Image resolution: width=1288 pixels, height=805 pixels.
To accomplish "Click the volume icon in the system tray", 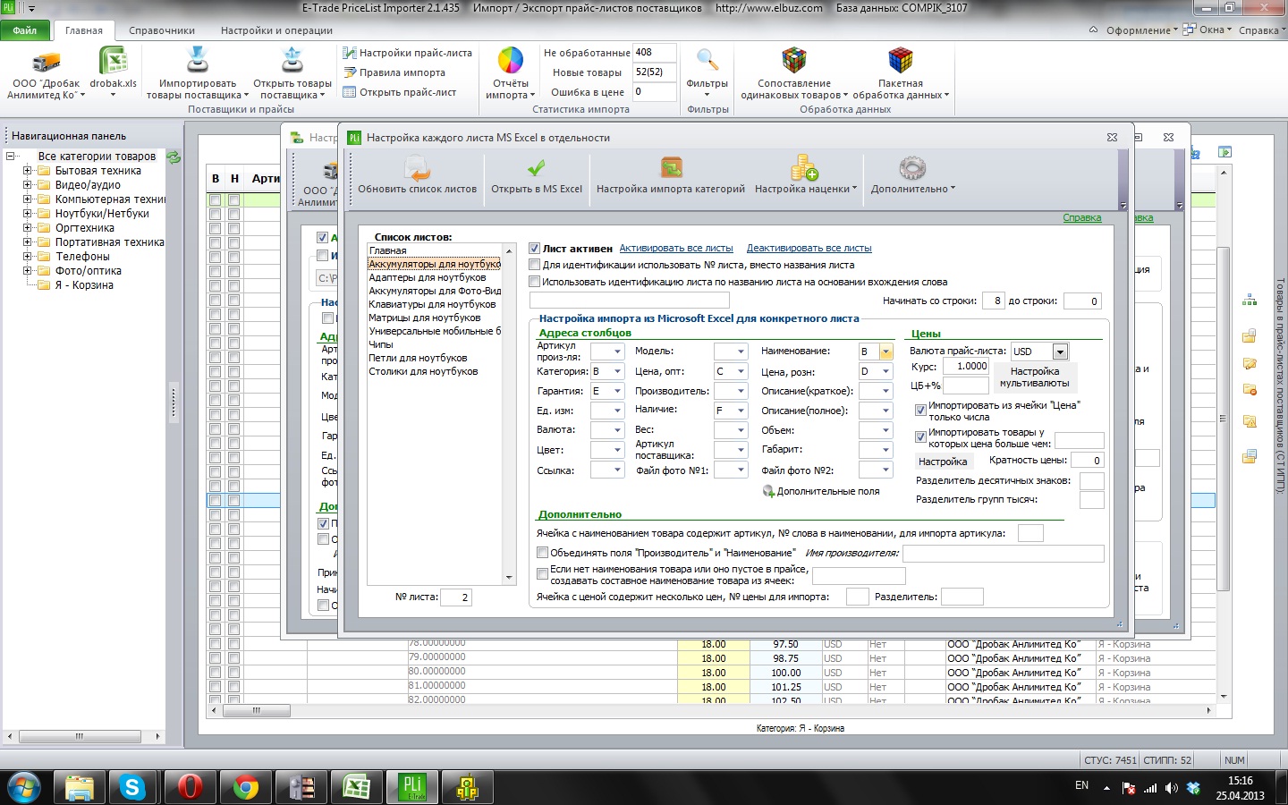I will point(1171,788).
